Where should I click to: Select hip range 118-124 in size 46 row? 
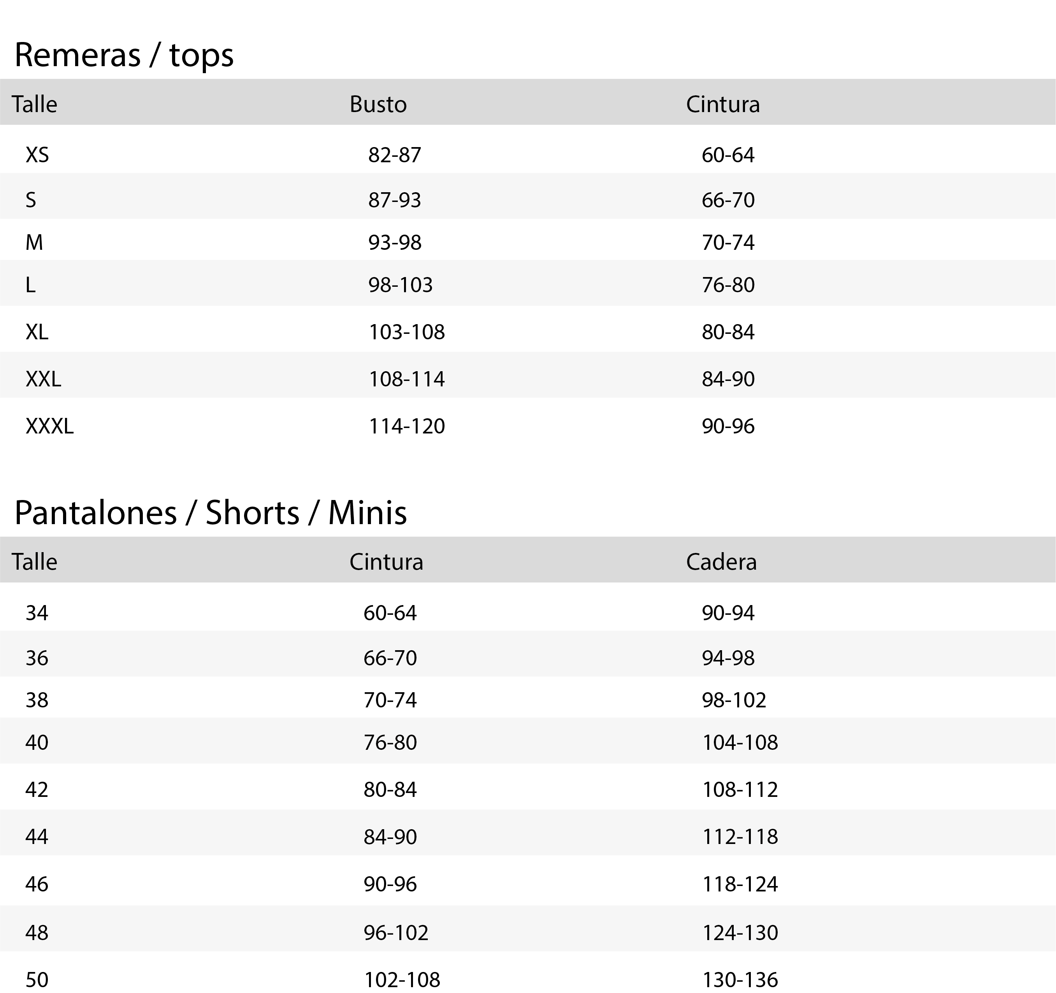(740, 884)
